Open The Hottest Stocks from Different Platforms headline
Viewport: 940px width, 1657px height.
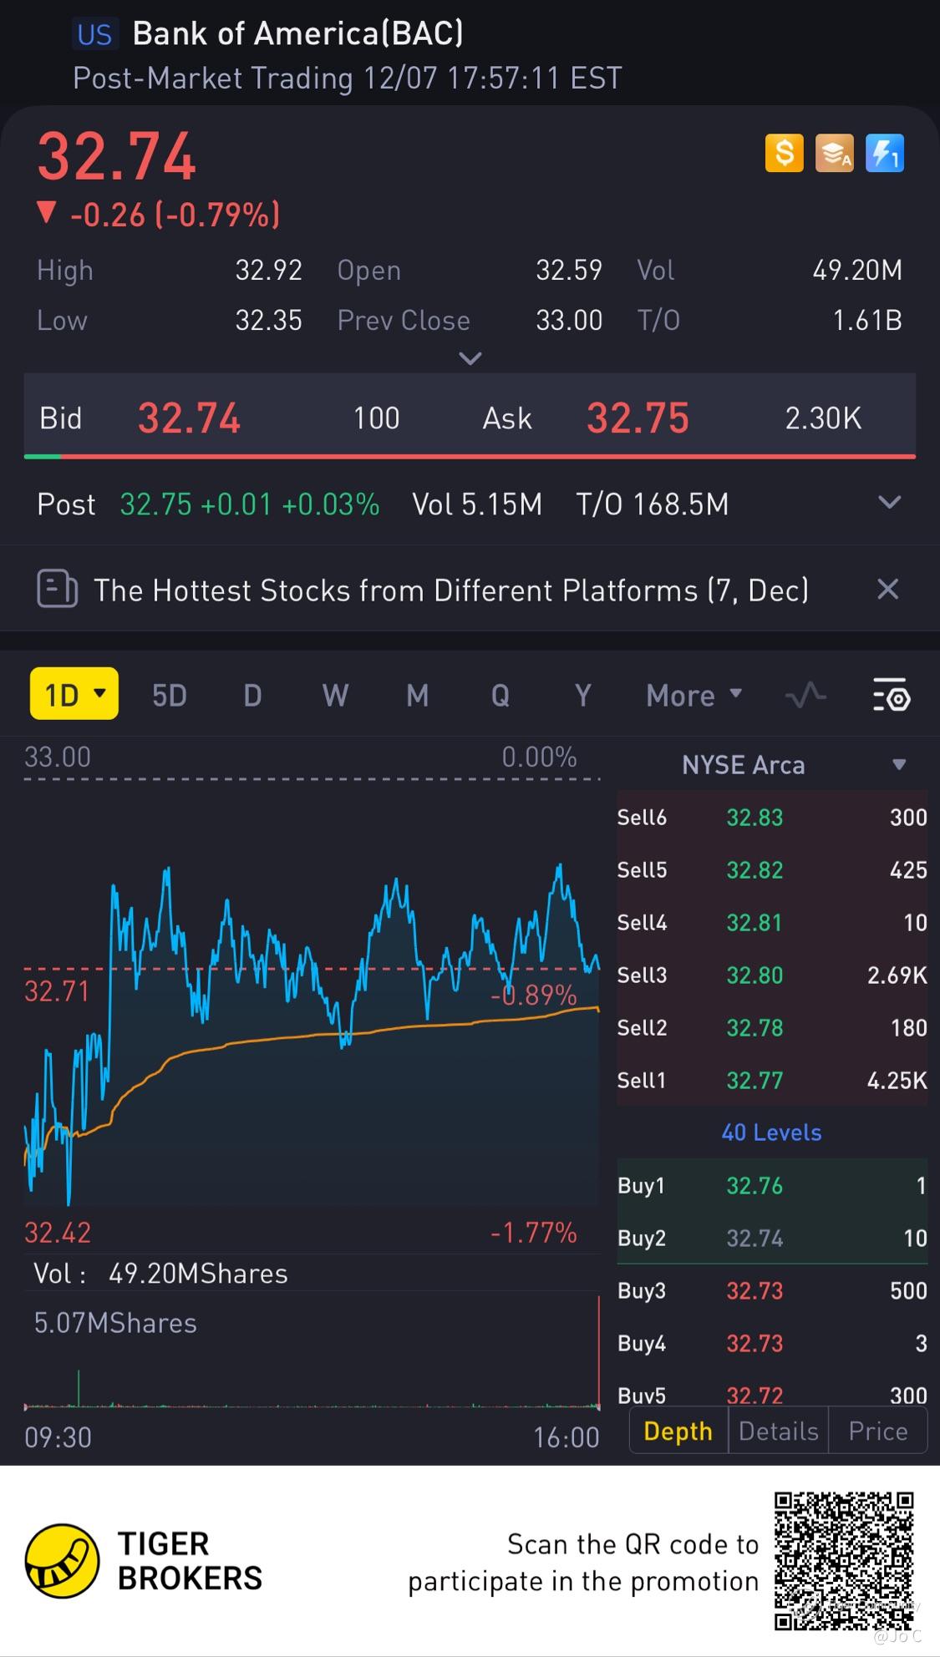pyautogui.click(x=451, y=590)
